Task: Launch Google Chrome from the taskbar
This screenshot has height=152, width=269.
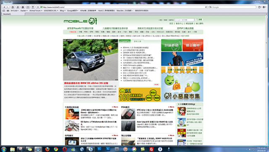Action: [x=56, y=149]
